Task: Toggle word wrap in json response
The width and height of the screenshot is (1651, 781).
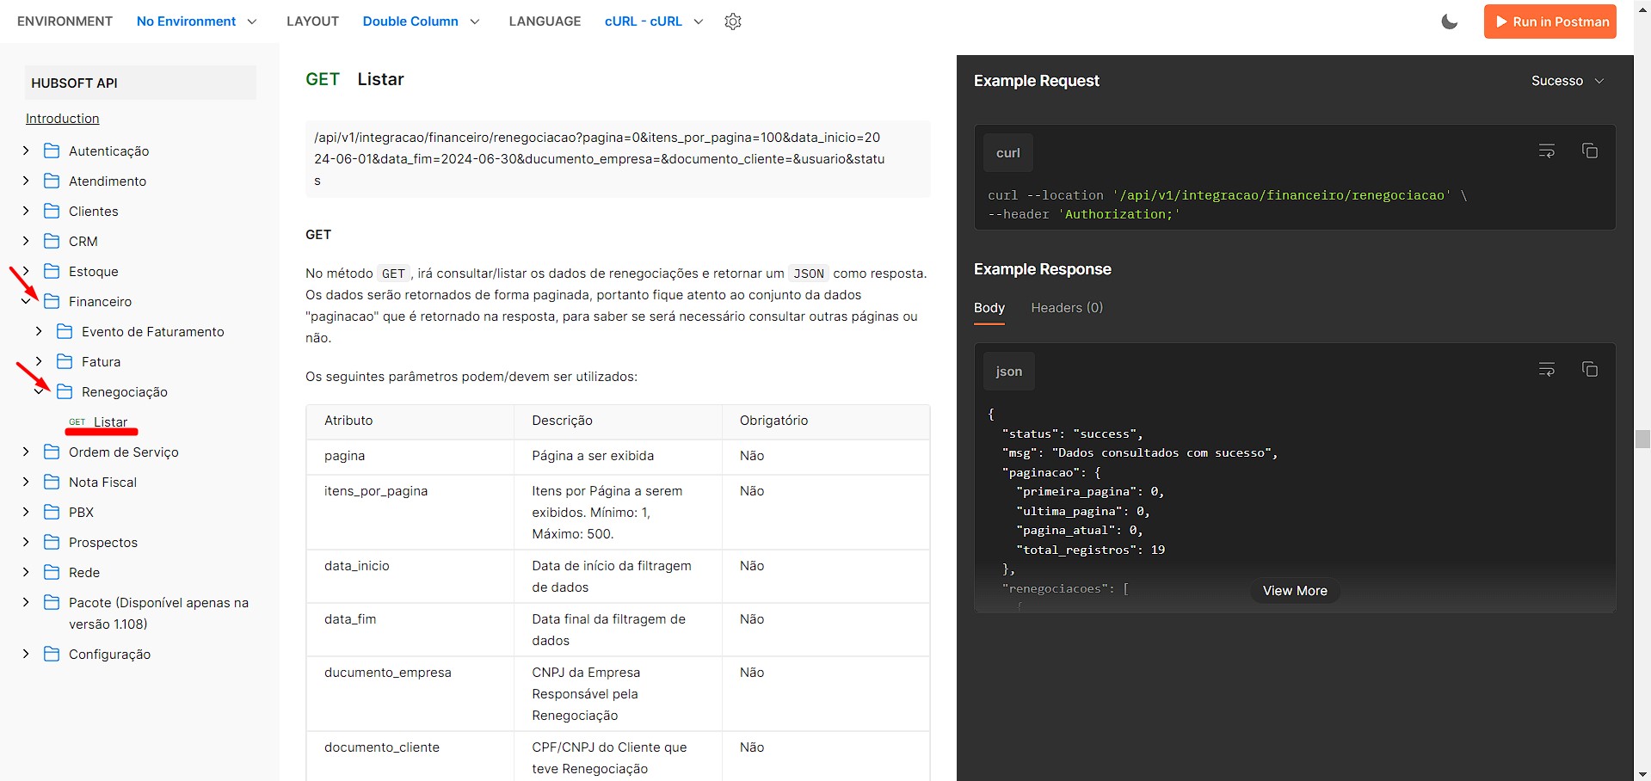Action: (x=1547, y=370)
